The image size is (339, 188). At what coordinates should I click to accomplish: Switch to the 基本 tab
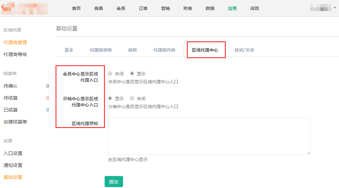tap(69, 50)
